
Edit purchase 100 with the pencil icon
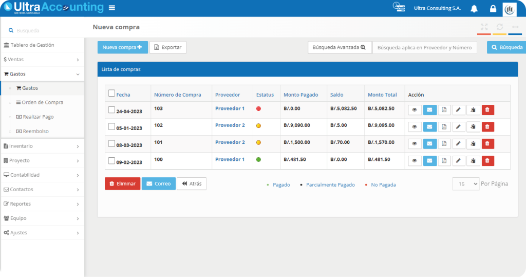[459, 161]
